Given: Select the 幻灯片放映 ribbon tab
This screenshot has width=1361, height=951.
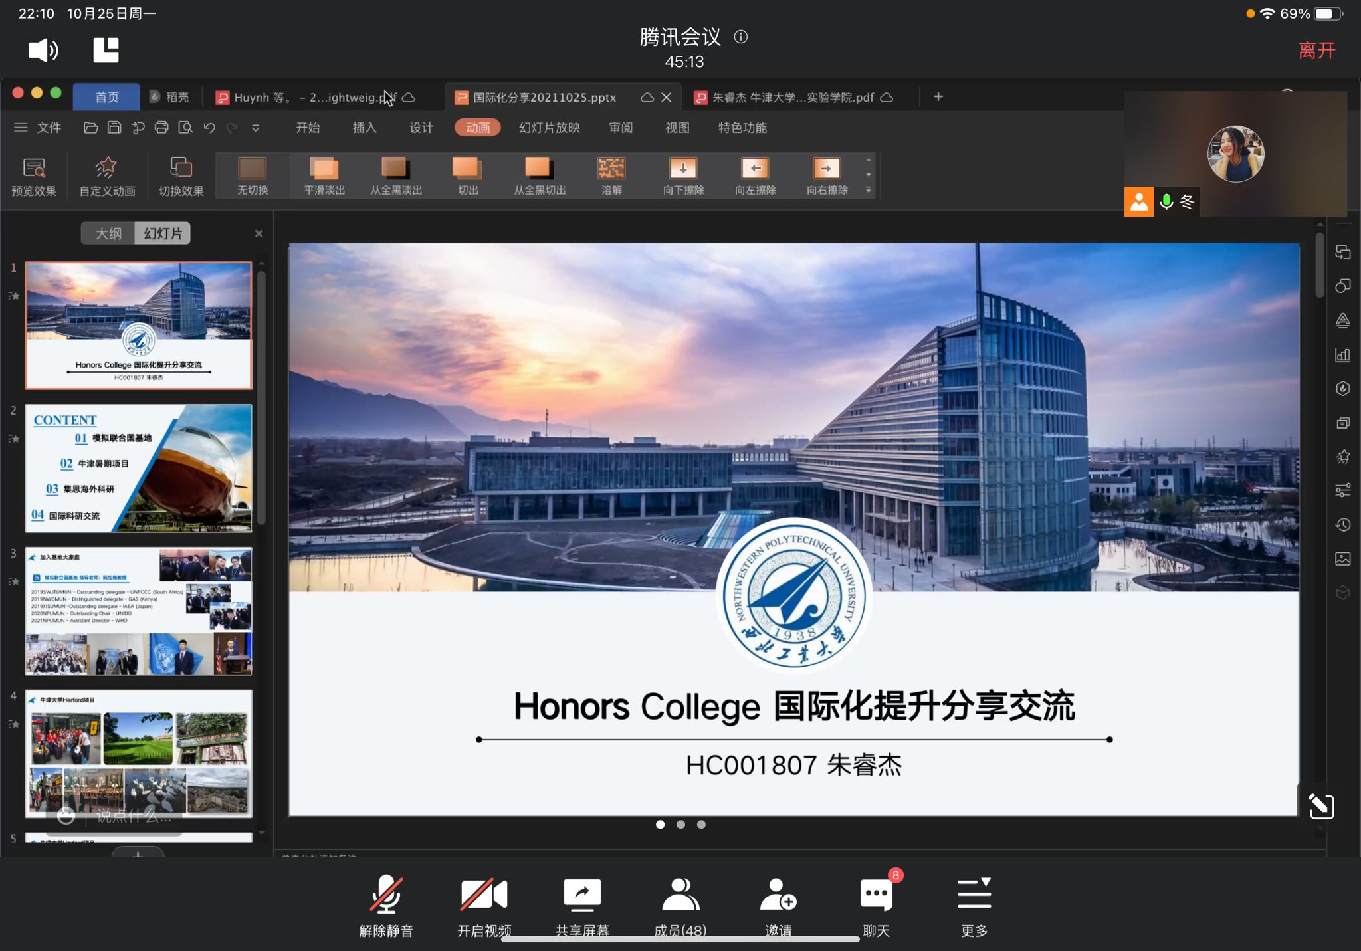Looking at the screenshot, I should (549, 128).
